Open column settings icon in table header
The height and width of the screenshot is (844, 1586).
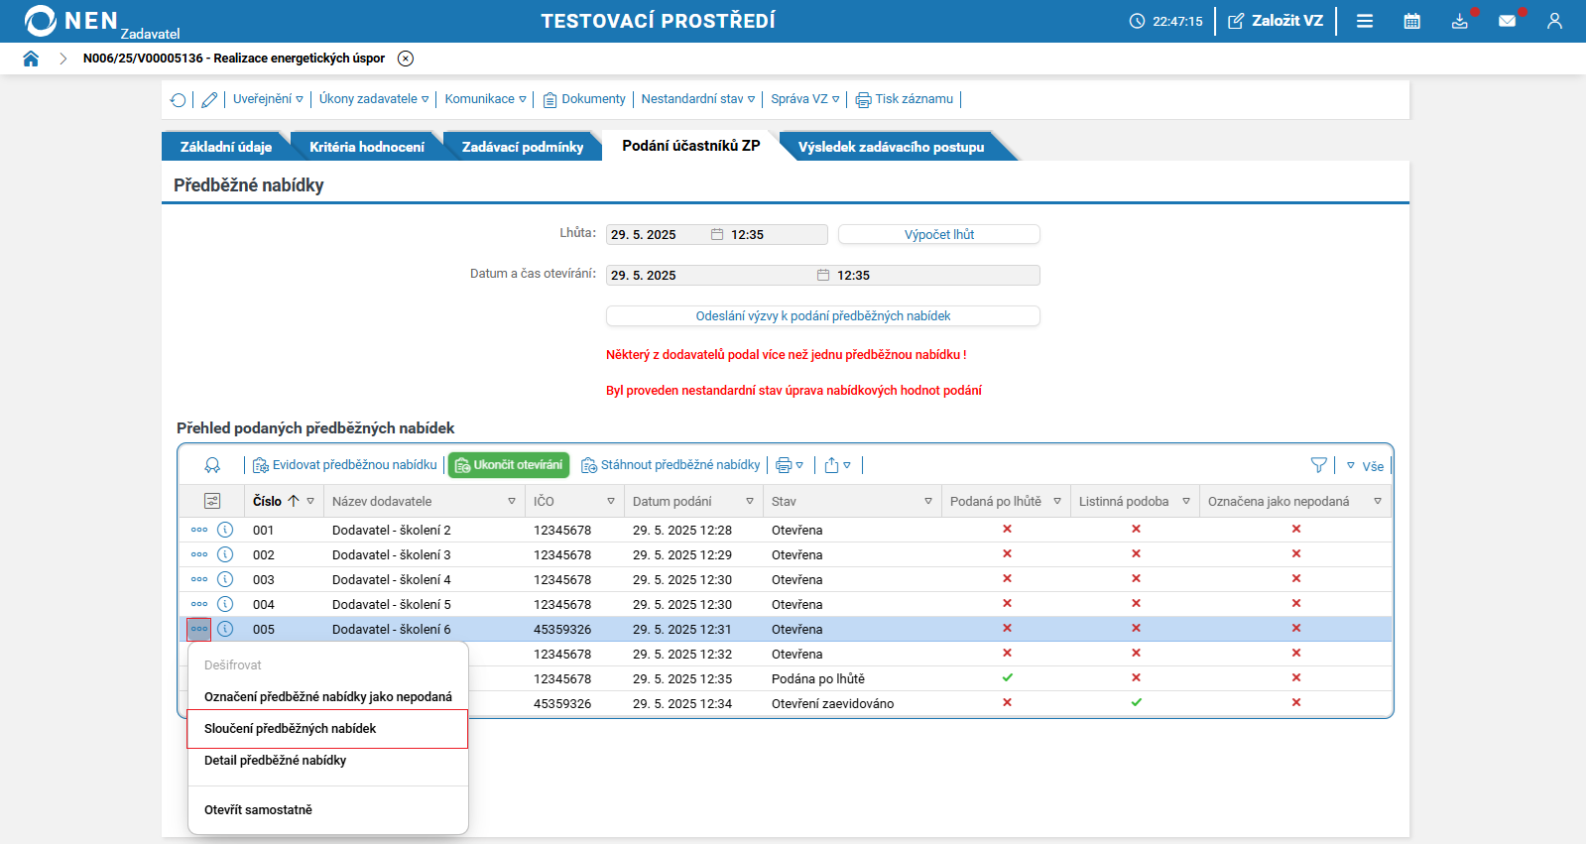(212, 502)
